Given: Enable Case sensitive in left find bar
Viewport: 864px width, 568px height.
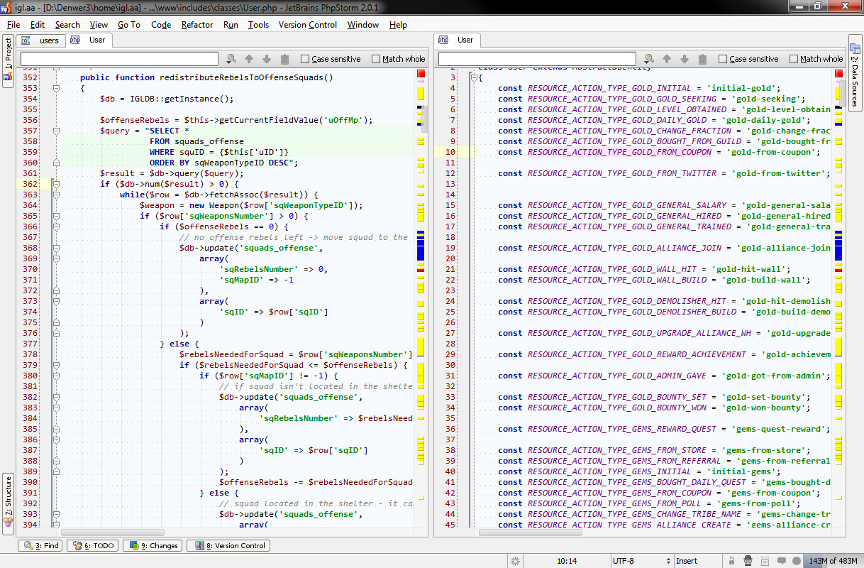Looking at the screenshot, I should click(305, 59).
